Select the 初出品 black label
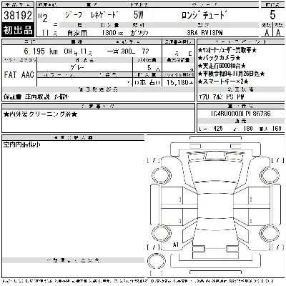This screenshot has height=286, width=286. (18, 30)
